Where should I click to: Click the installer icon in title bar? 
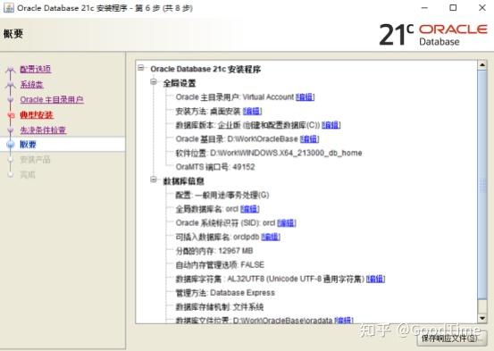coord(9,7)
